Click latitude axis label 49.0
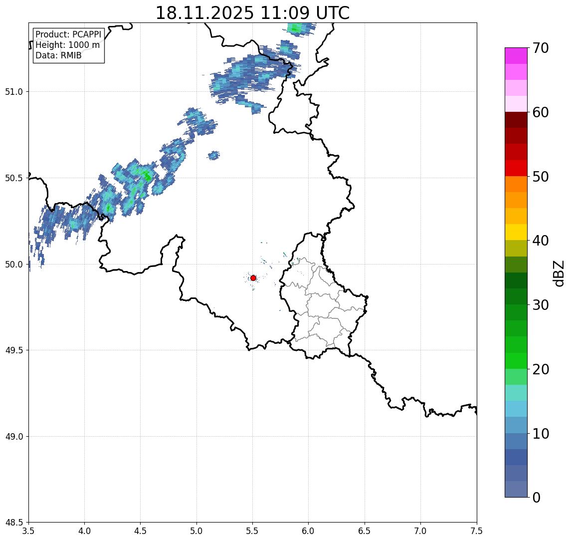The width and height of the screenshot is (571, 541). 14,436
